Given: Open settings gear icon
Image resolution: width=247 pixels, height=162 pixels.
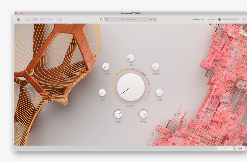Looking at the screenshot, I should point(244,19).
